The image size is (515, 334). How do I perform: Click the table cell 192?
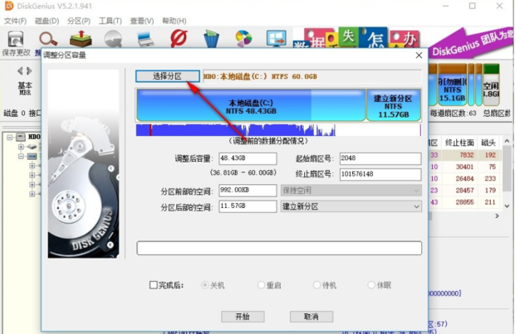(x=490, y=155)
